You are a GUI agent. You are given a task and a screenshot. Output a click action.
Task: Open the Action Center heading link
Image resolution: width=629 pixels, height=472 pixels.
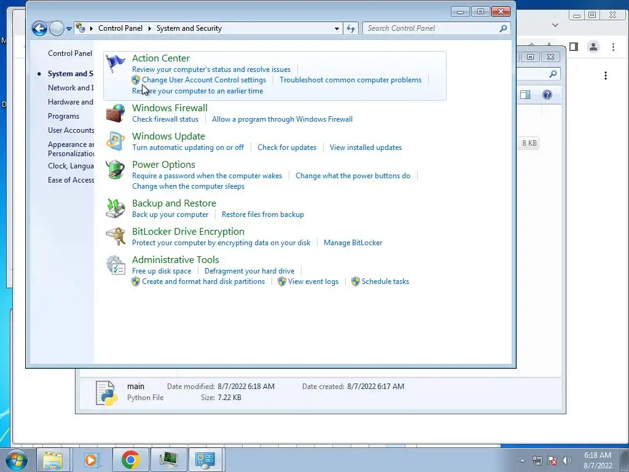click(161, 58)
